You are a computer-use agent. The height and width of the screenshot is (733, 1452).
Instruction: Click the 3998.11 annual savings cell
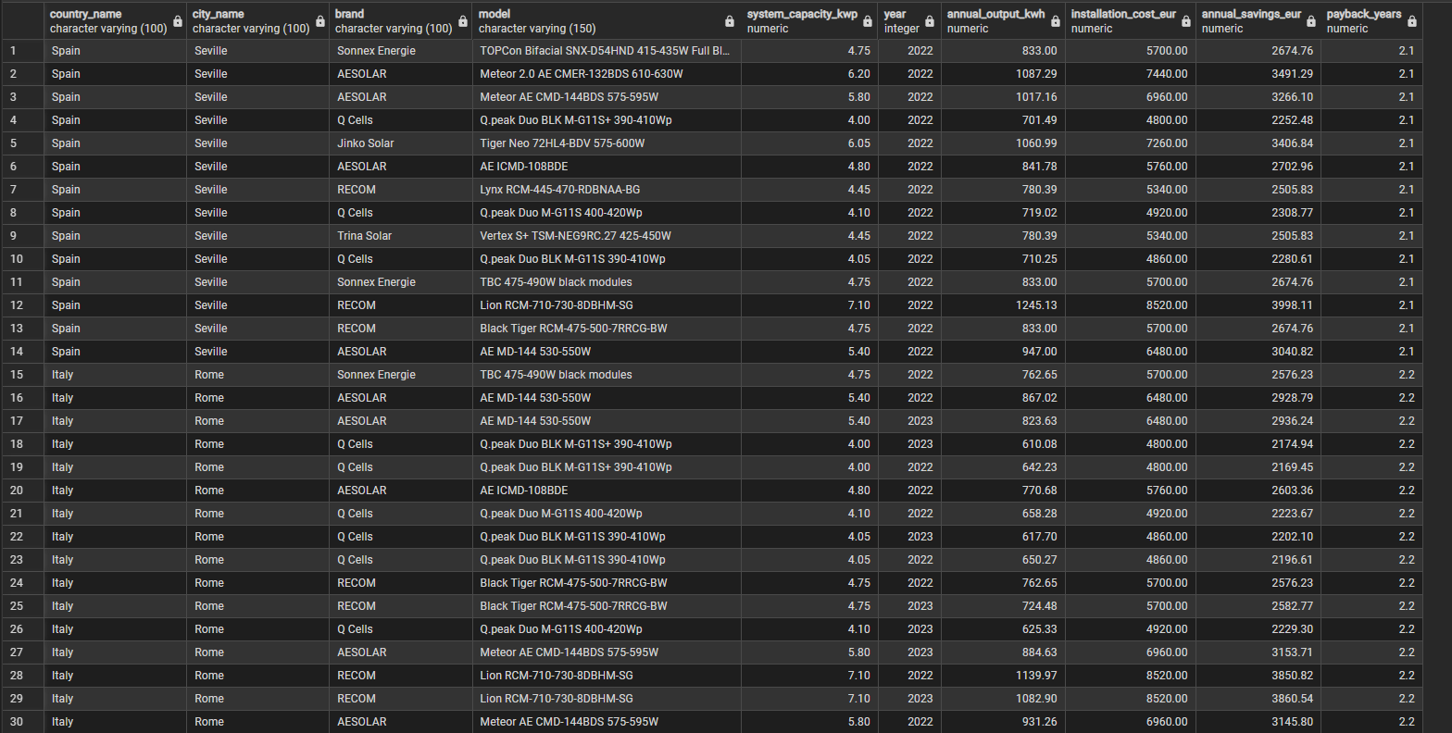1258,305
